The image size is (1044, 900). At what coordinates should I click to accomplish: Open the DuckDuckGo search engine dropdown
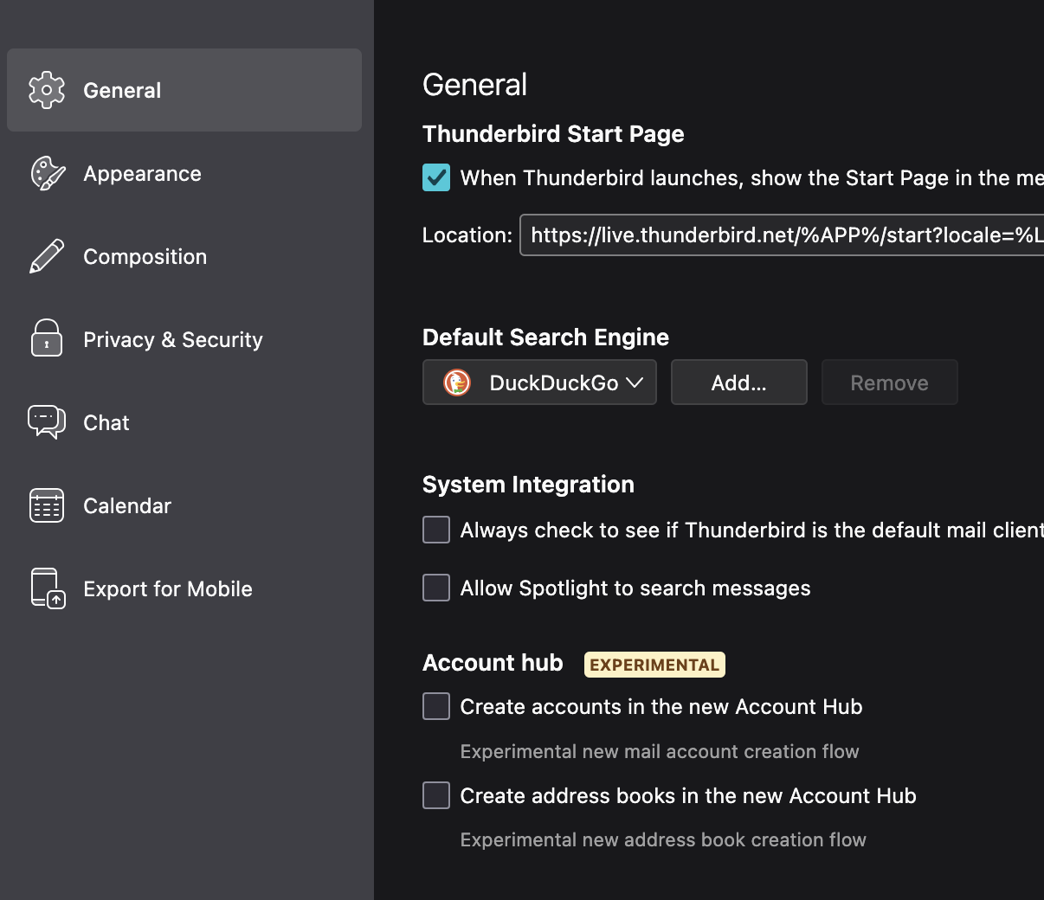(x=539, y=382)
